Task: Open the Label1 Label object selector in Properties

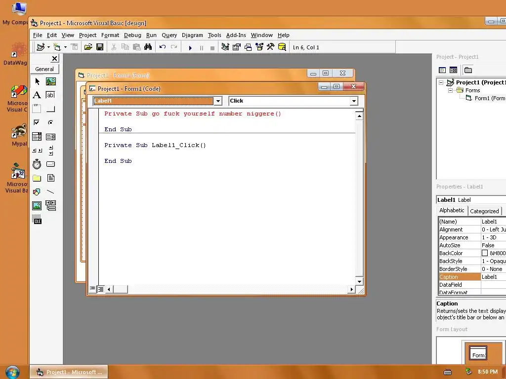Action: [x=471, y=200]
